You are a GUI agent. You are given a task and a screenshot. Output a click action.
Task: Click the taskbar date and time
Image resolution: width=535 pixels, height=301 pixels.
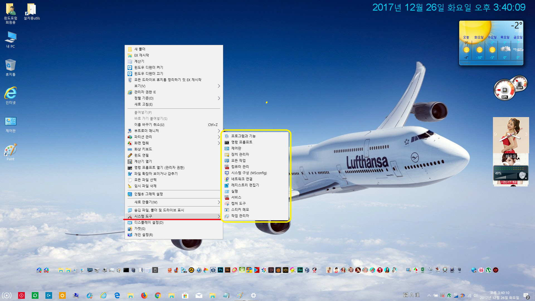coord(500,295)
